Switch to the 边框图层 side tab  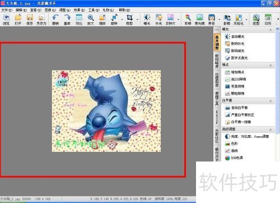(x=217, y=80)
